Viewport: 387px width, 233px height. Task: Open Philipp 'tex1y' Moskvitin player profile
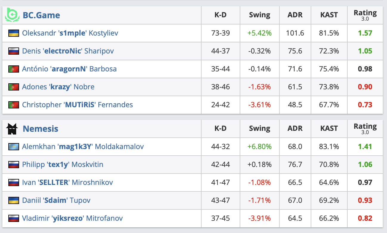[63, 165]
